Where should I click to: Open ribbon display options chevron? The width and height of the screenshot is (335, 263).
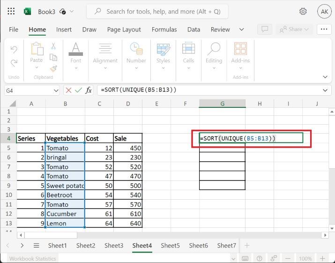coord(325,77)
